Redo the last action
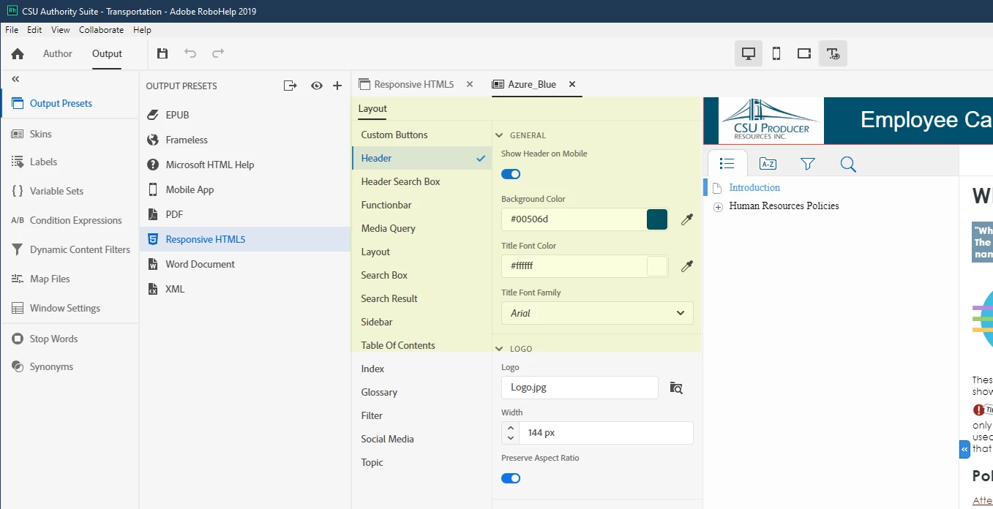The height and width of the screenshot is (509, 993). pos(218,53)
